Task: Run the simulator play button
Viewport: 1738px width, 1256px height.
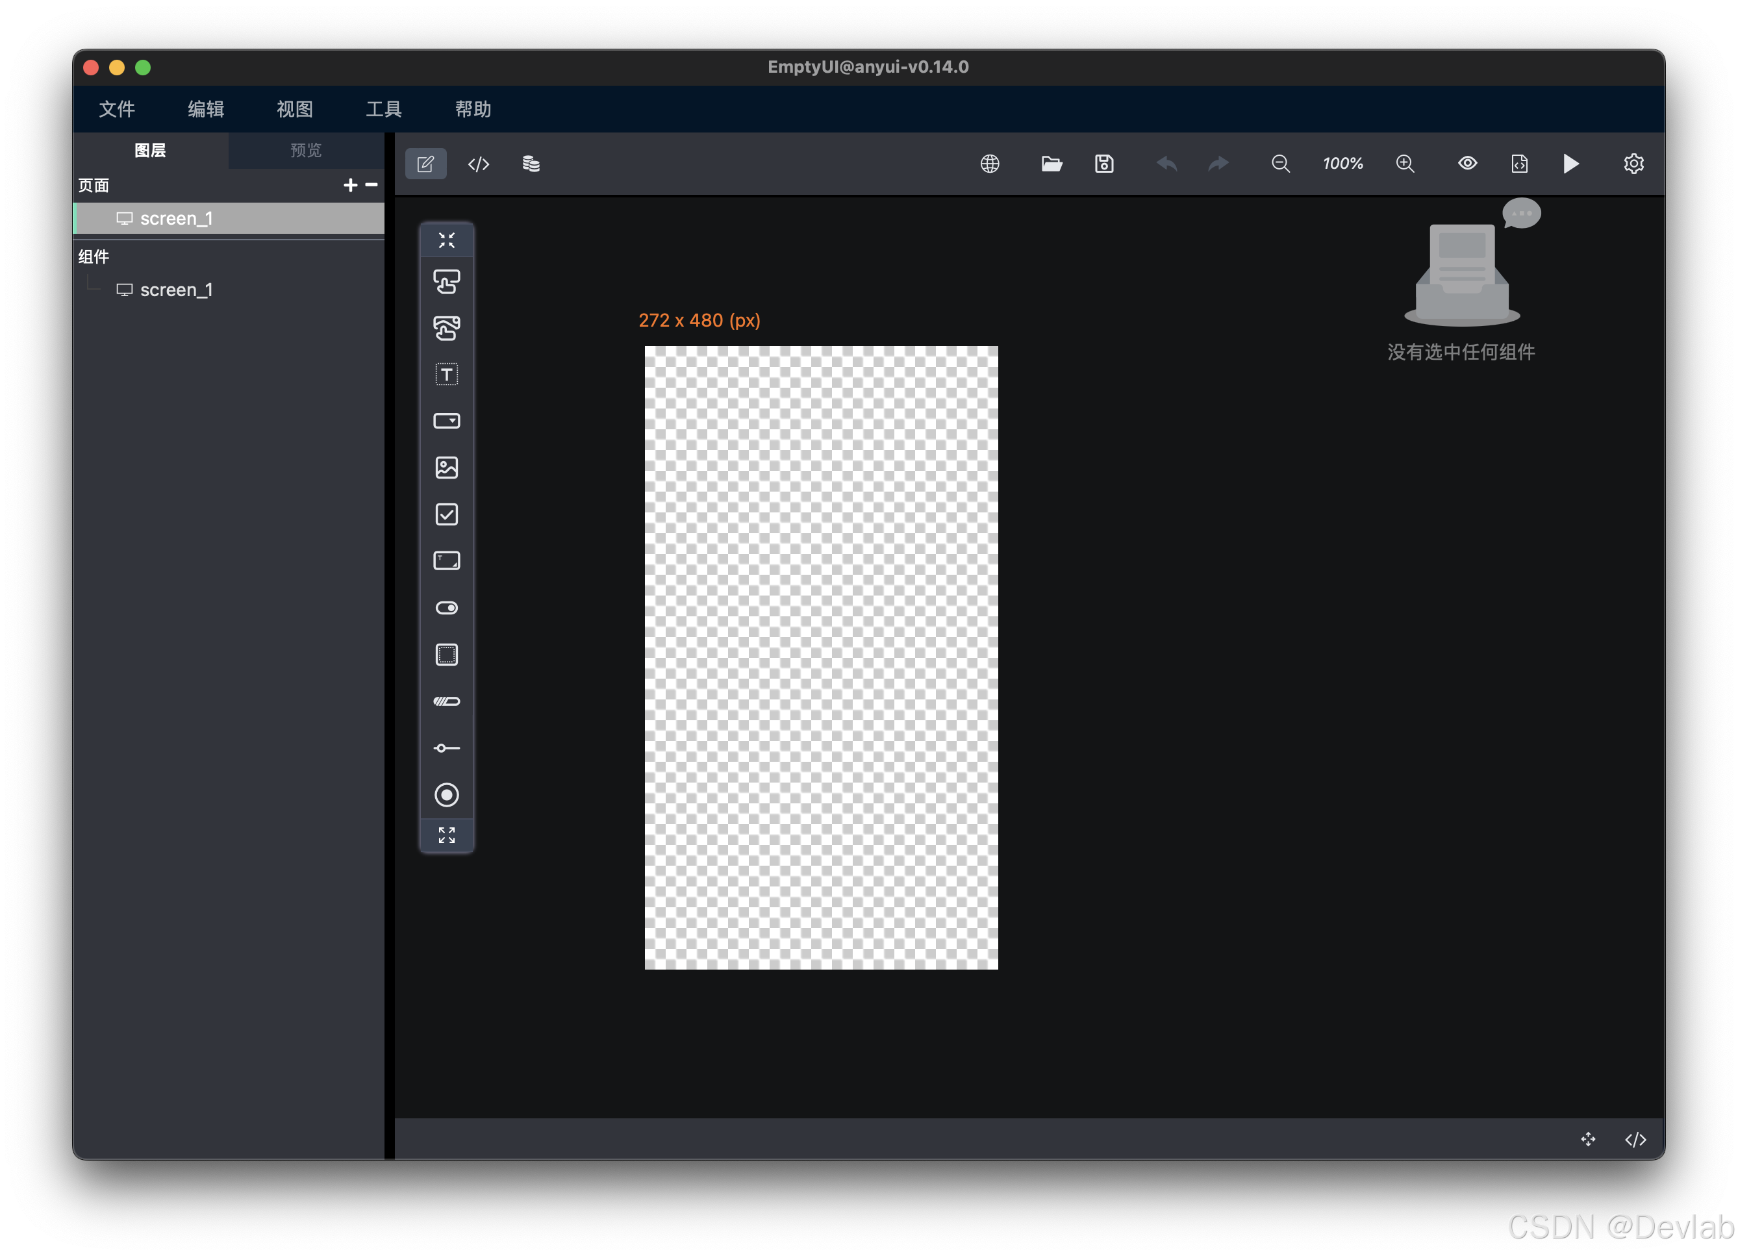Action: 1571,164
